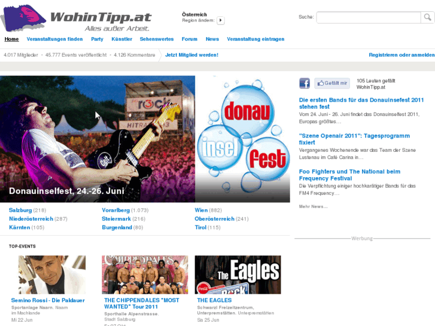Open Veranstaltungen finden menu item

pyautogui.click(x=54, y=39)
